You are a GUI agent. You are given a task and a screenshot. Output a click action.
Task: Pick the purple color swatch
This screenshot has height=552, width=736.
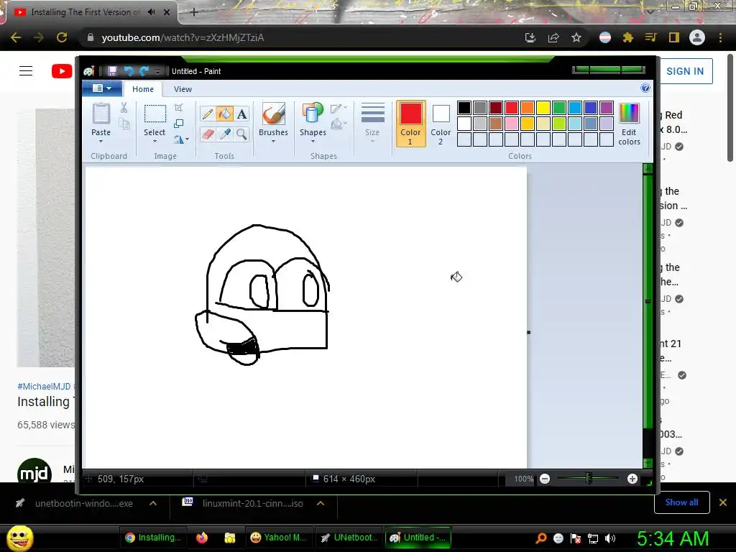click(x=607, y=108)
